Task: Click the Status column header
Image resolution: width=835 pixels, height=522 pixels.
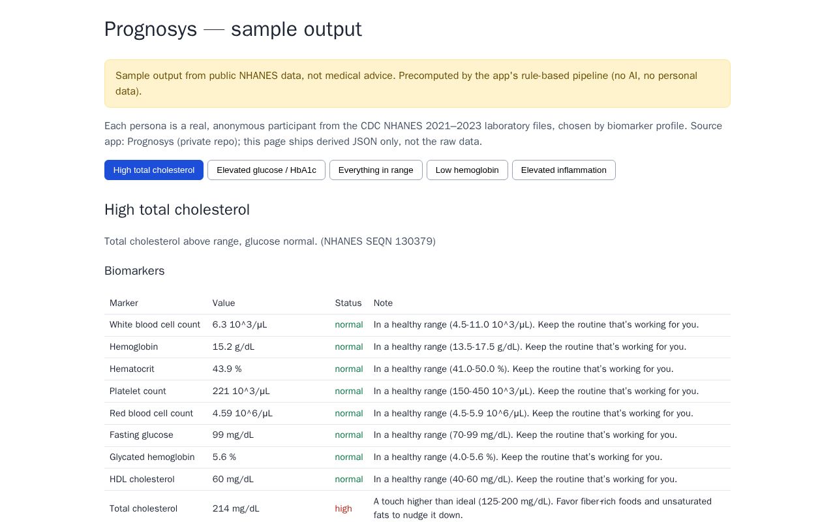Action: [x=348, y=303]
